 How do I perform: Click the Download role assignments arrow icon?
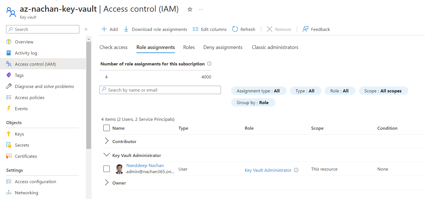coord(126,29)
